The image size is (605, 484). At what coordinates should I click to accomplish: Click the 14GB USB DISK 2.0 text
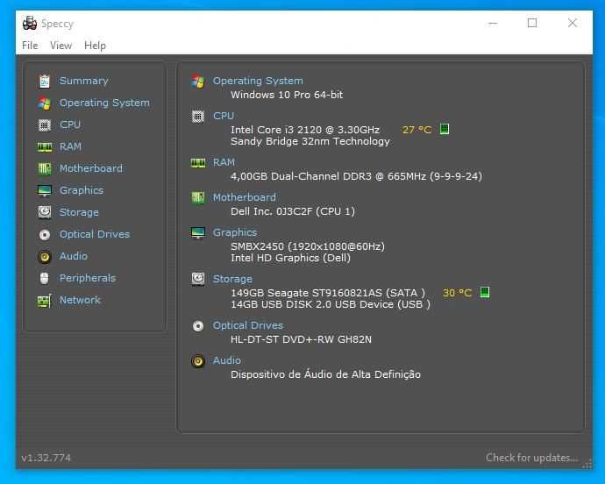(331, 304)
